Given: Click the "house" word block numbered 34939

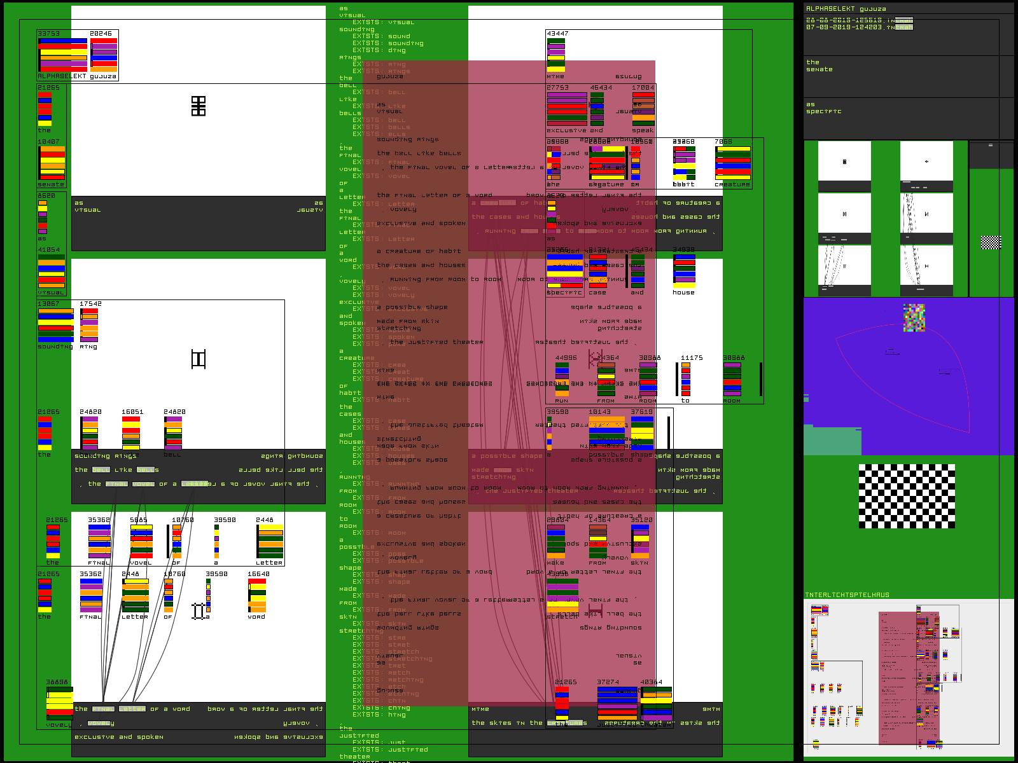Looking at the screenshot, I should [684, 272].
